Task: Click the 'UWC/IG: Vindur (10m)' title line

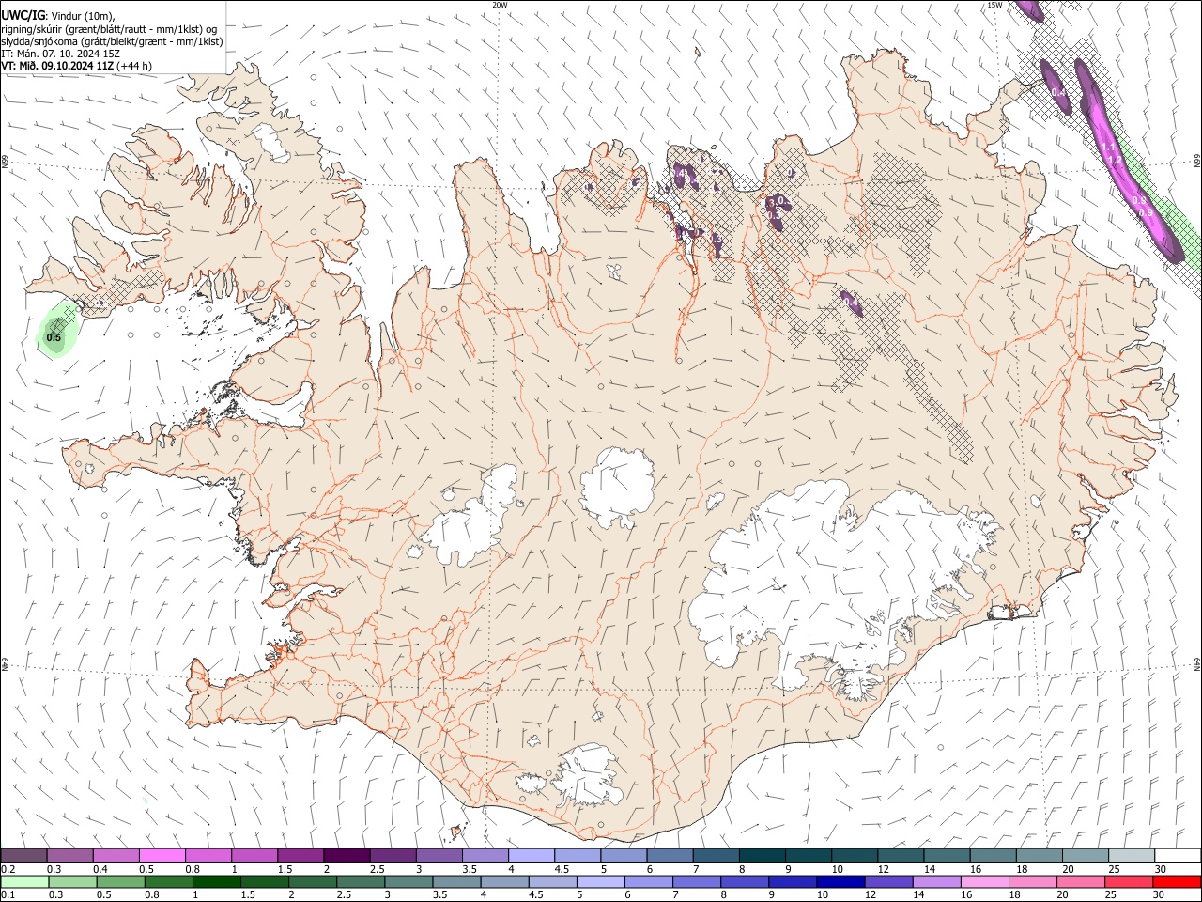Action: [58, 16]
